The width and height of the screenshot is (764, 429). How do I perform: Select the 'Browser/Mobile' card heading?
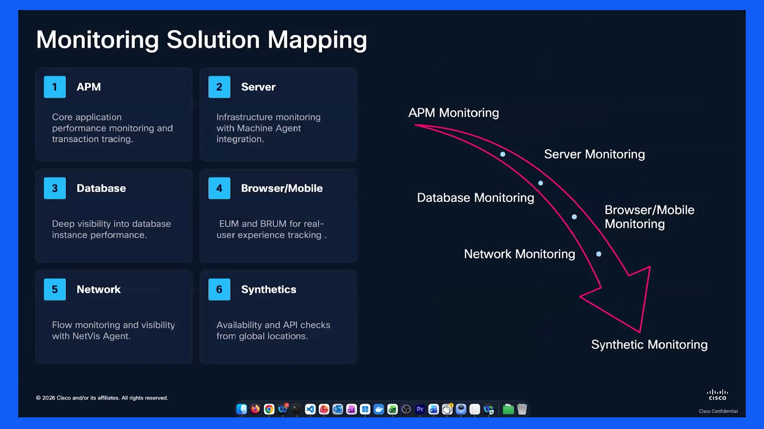(282, 188)
